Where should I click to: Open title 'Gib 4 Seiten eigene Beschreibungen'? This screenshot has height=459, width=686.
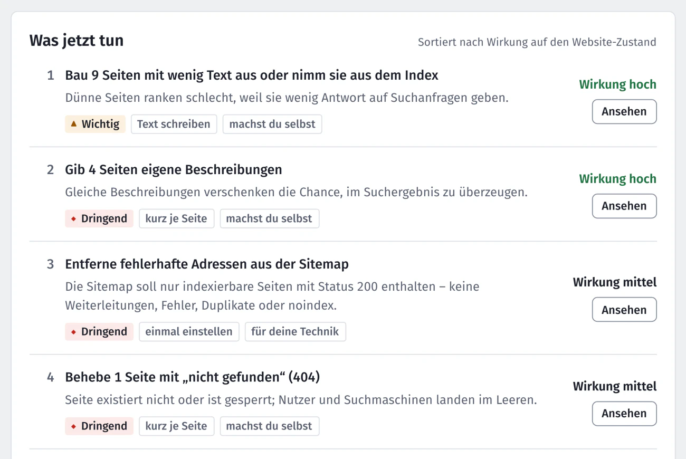pos(174,170)
